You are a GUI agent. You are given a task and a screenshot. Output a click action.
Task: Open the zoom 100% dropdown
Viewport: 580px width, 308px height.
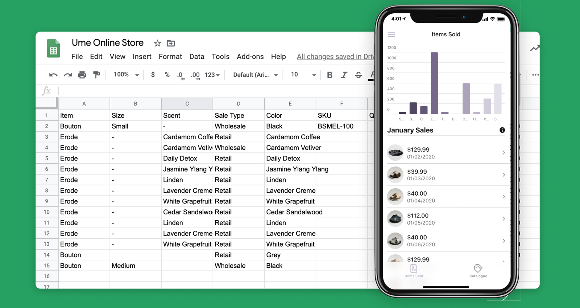[x=126, y=75]
